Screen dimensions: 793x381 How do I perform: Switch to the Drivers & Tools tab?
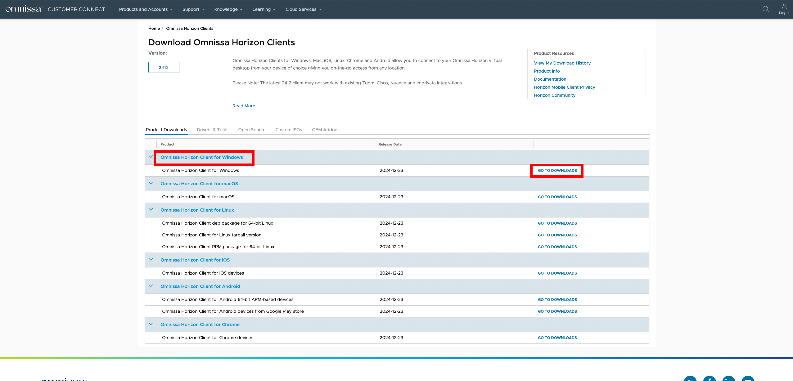[212, 130]
